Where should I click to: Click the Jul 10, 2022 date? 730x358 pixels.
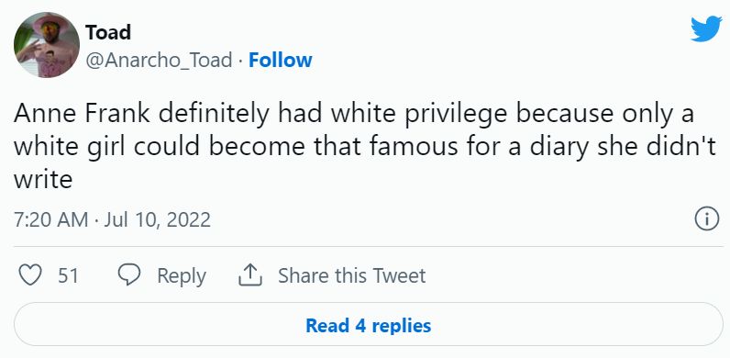click(158, 219)
